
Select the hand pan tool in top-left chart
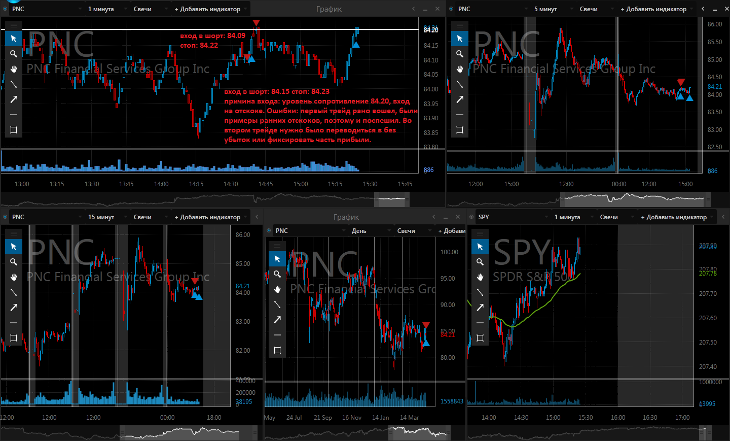[x=14, y=69]
